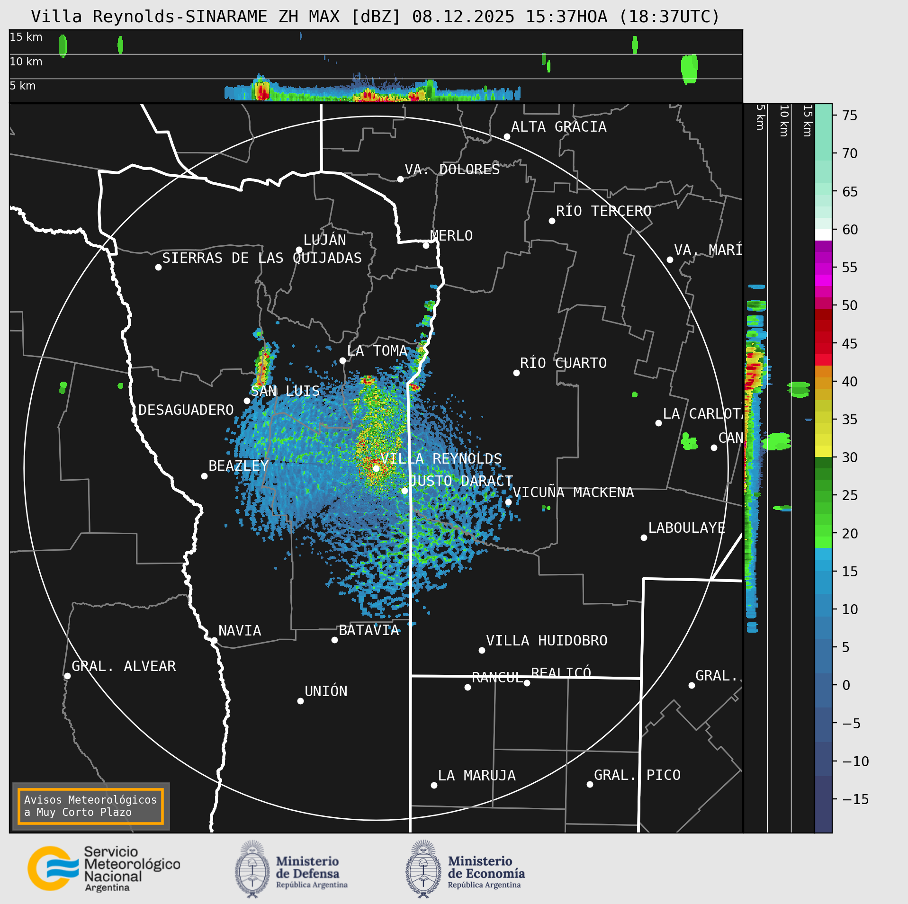Select the San Luis city marker dot

[247, 401]
